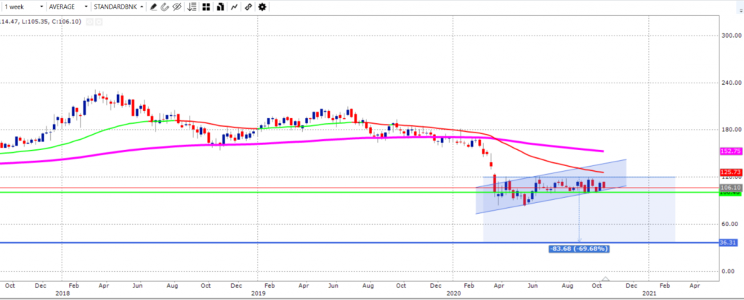744x300 pixels.
Task: Toggle hide drawings eye icon
Action: pyautogui.click(x=177, y=7)
